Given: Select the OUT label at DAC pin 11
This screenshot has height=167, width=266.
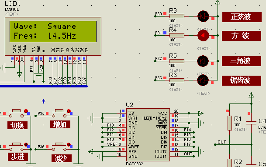Looking at the screenshot, I should [188, 154].
